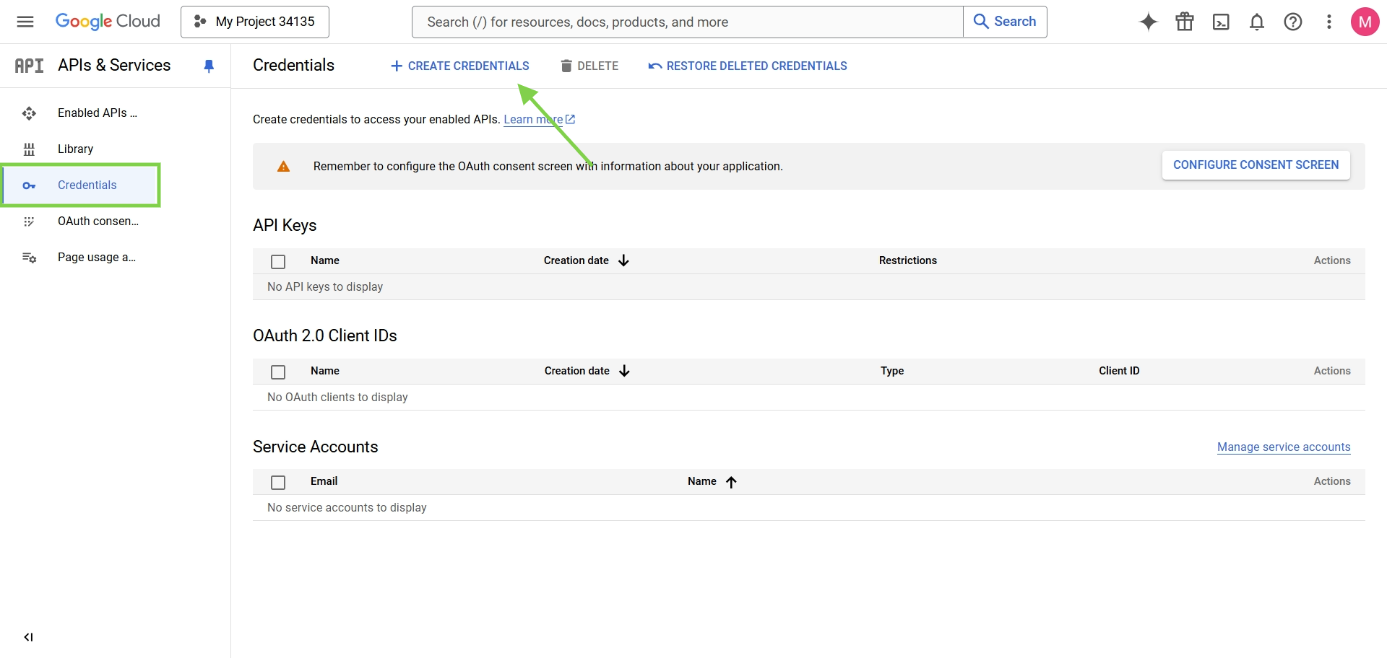Click the Credentials key icon
1387x658 pixels.
pyautogui.click(x=29, y=185)
